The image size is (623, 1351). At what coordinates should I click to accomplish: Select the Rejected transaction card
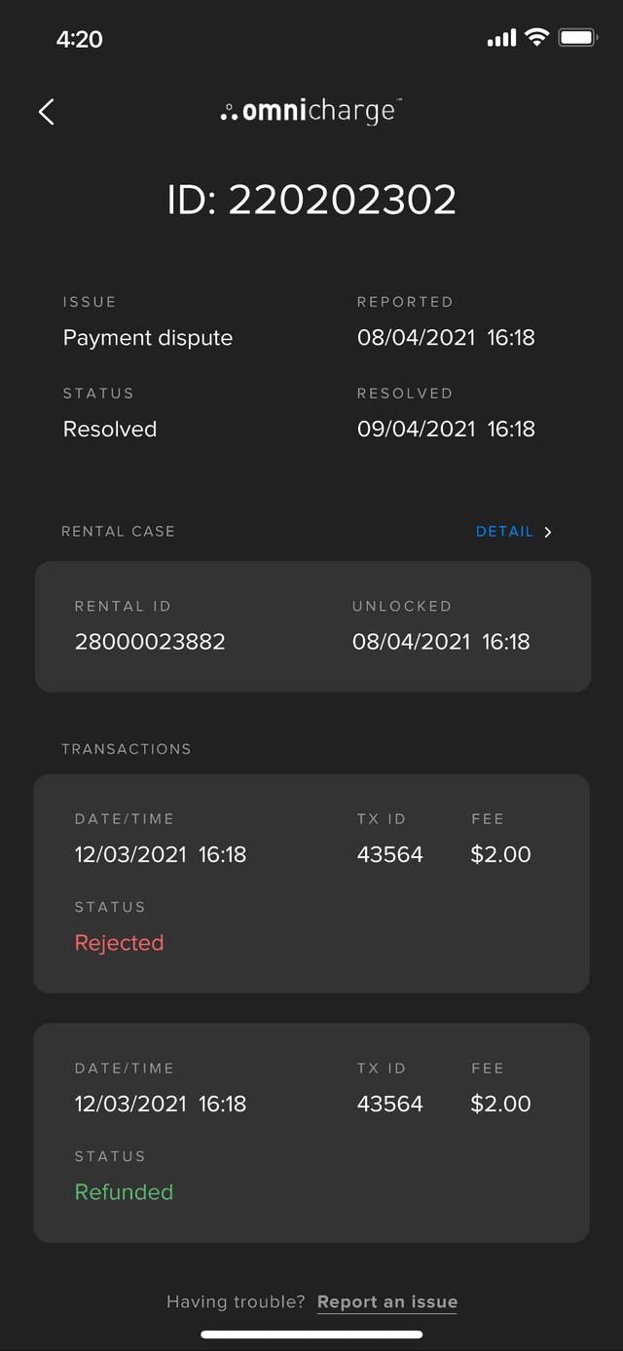pos(311,882)
